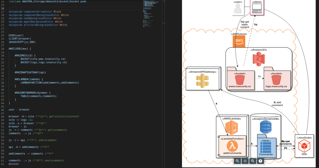This screenshot has height=168, width=319.
Task: Click the fit-to-window shrink icon
Action: [x=245, y=161]
